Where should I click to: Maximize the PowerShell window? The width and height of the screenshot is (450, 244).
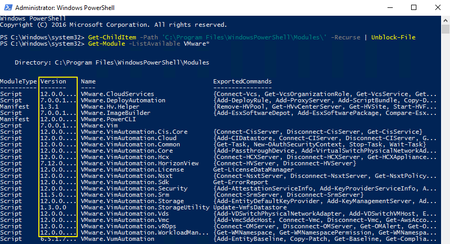point(413,8)
